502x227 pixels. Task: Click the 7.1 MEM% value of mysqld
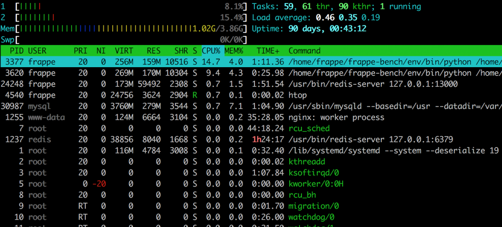pos(236,106)
